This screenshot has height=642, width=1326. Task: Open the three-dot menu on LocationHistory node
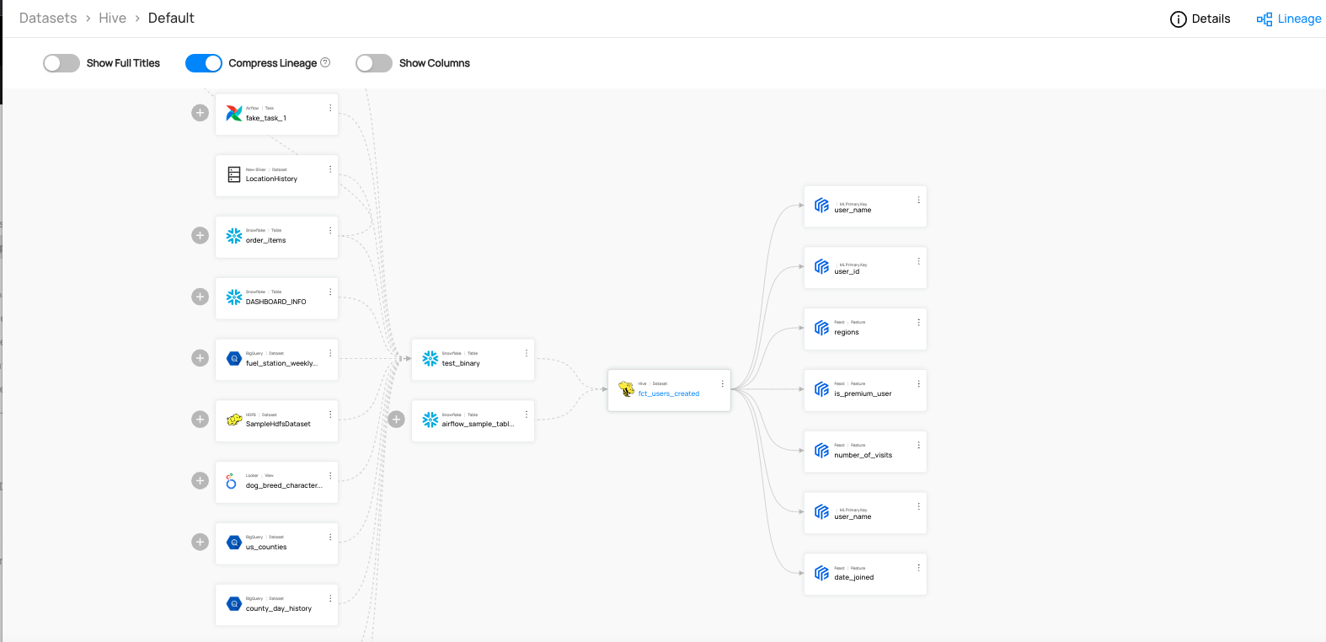(330, 169)
